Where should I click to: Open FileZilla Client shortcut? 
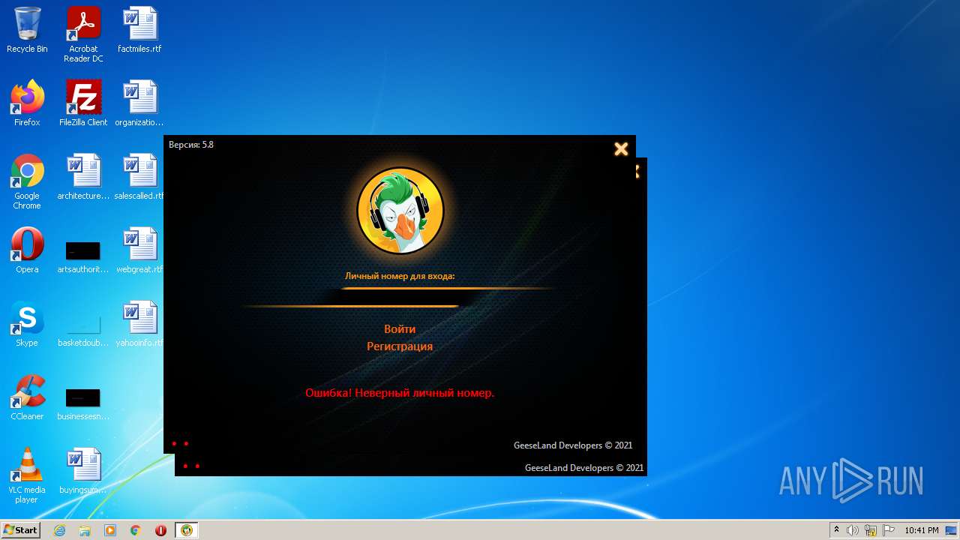pyautogui.click(x=83, y=103)
